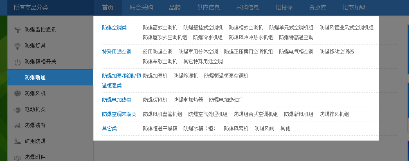Expand the 所有商品分类 category menu
The width and height of the screenshot is (409, 161).
[x=31, y=7]
